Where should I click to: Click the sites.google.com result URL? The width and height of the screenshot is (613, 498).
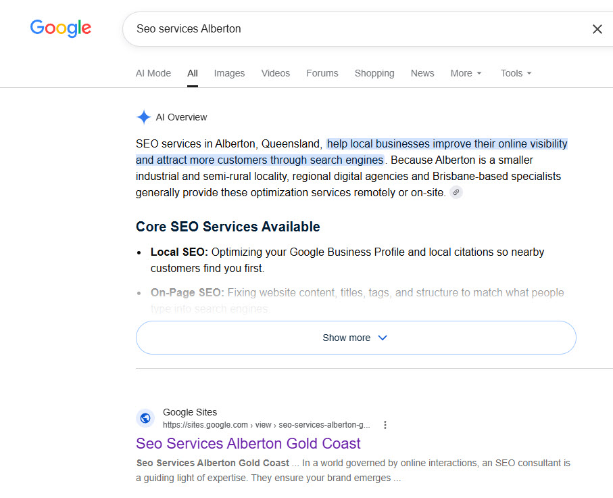coord(266,425)
